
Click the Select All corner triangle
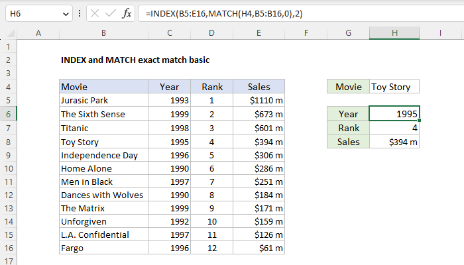coord(11,33)
